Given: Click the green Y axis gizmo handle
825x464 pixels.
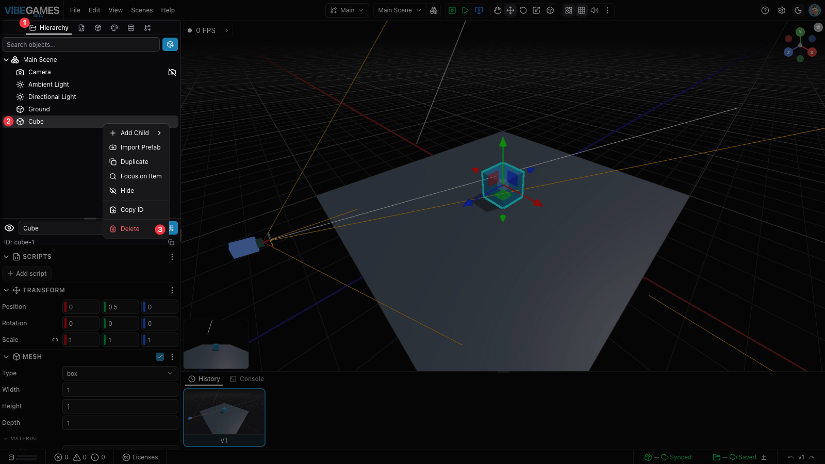Looking at the screenshot, I should click(800, 32).
